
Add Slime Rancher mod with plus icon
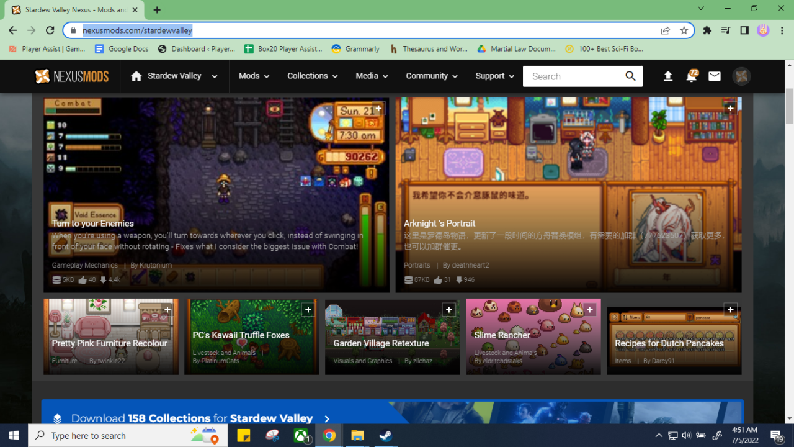(x=589, y=309)
